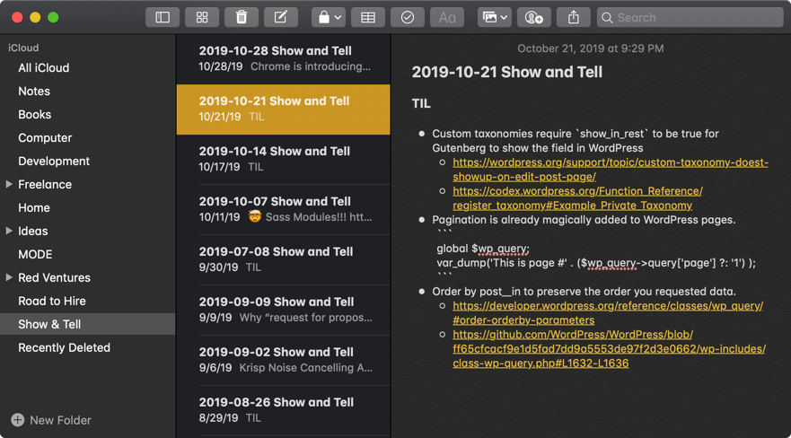The image size is (791, 438).
Task: Open the github.com WordPress class-wp-query link
Action: tap(609, 349)
